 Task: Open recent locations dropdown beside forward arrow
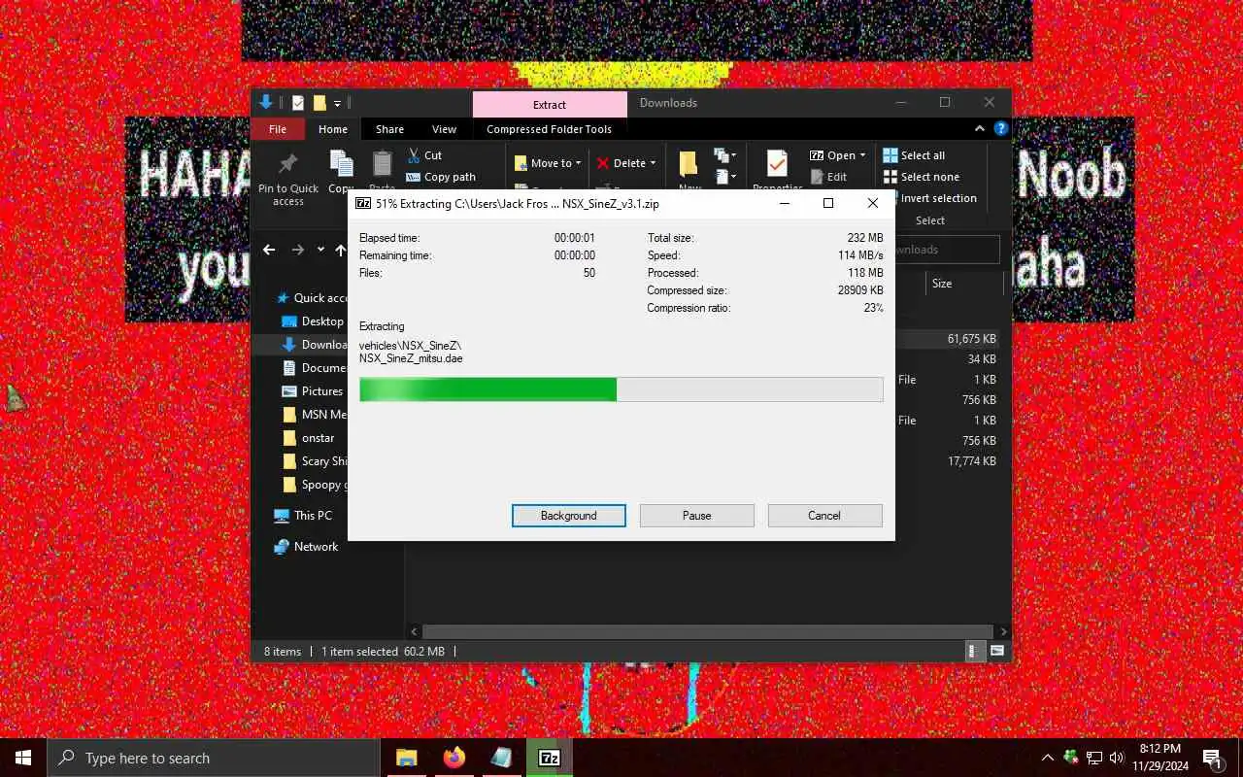pyautogui.click(x=320, y=250)
